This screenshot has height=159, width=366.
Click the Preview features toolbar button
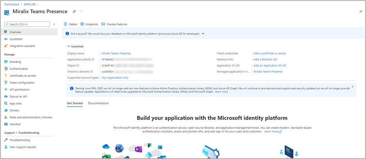point(114,24)
